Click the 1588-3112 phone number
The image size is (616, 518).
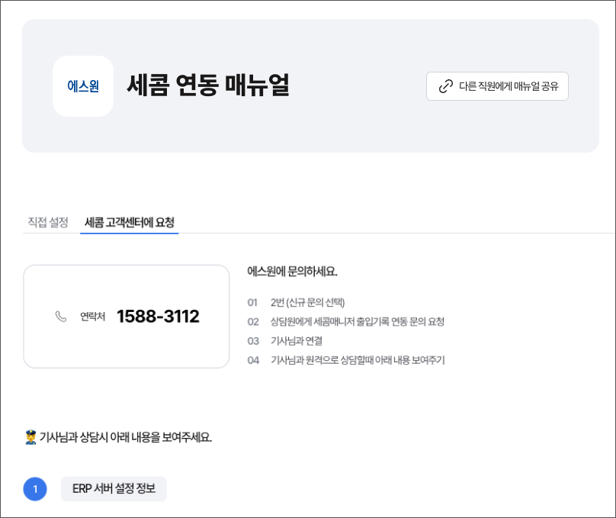pyautogui.click(x=158, y=317)
